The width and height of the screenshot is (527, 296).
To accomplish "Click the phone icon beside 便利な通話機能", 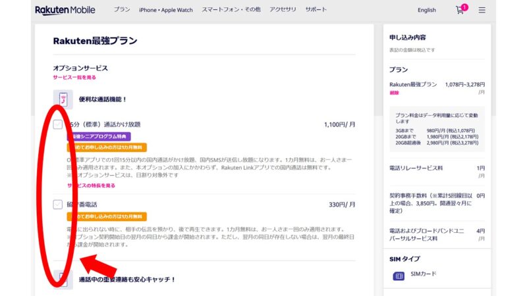I will coord(63,99).
